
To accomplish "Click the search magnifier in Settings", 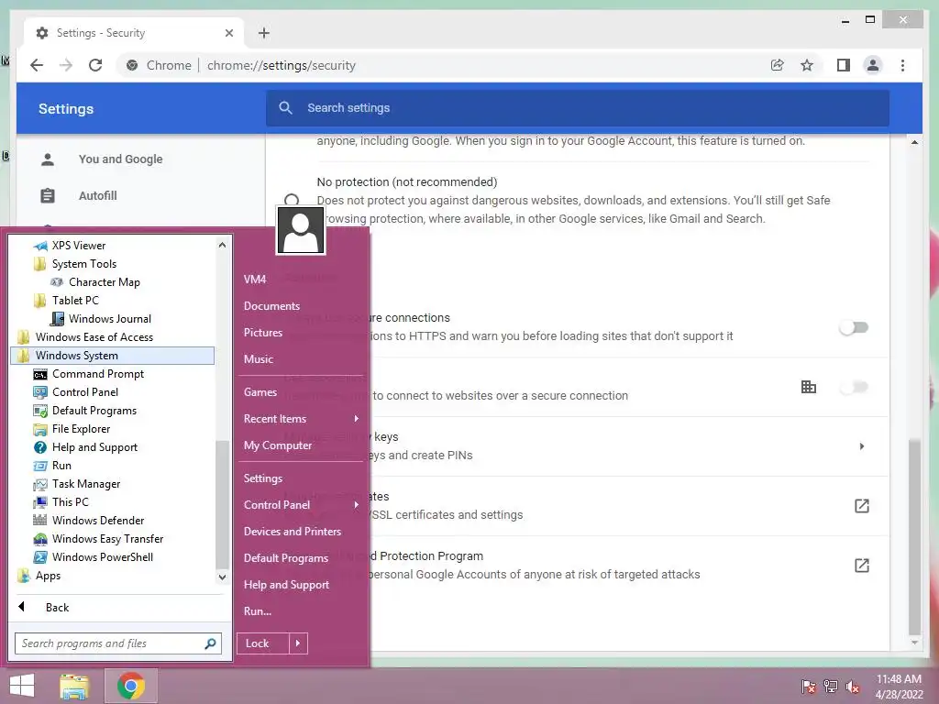I will [x=286, y=108].
